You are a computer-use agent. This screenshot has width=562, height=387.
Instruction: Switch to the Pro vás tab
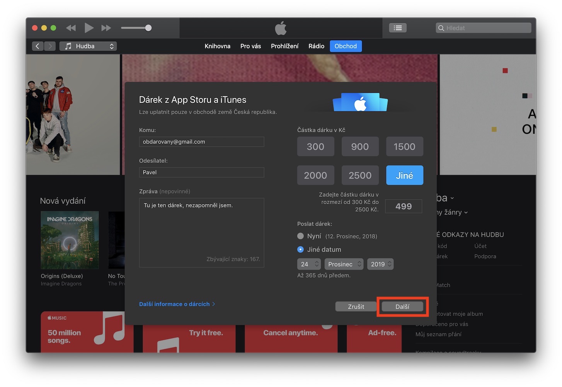click(x=250, y=46)
